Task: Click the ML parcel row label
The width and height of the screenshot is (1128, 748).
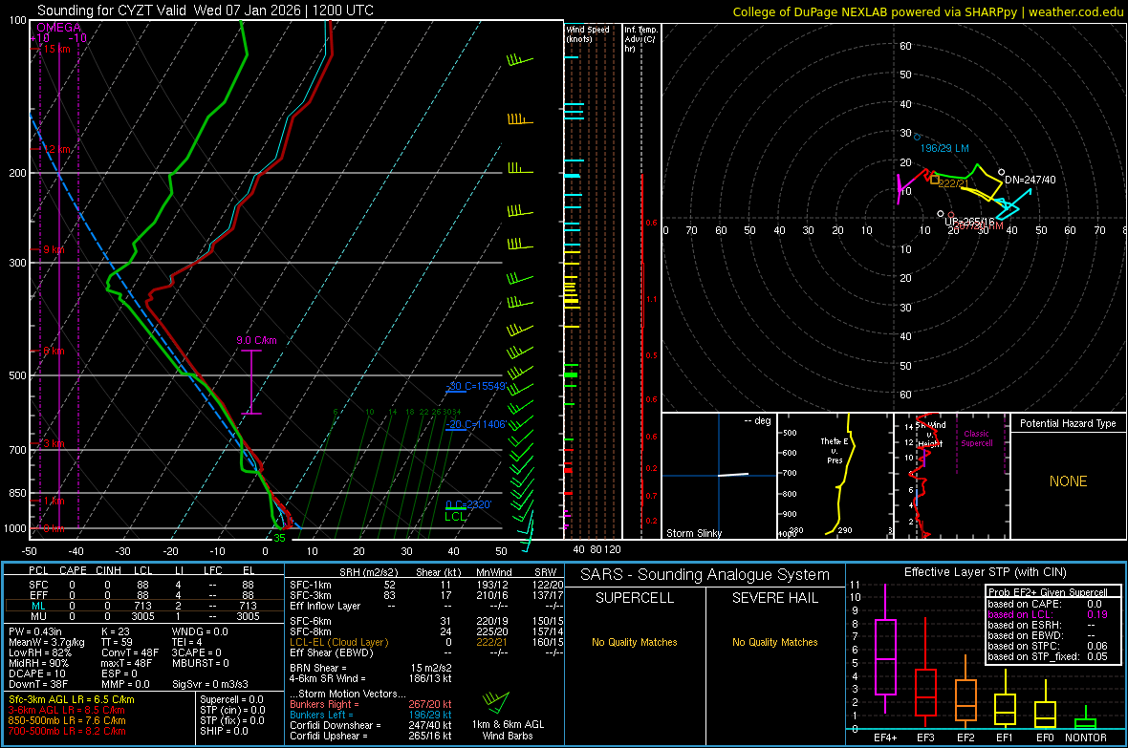Action: (x=38, y=606)
